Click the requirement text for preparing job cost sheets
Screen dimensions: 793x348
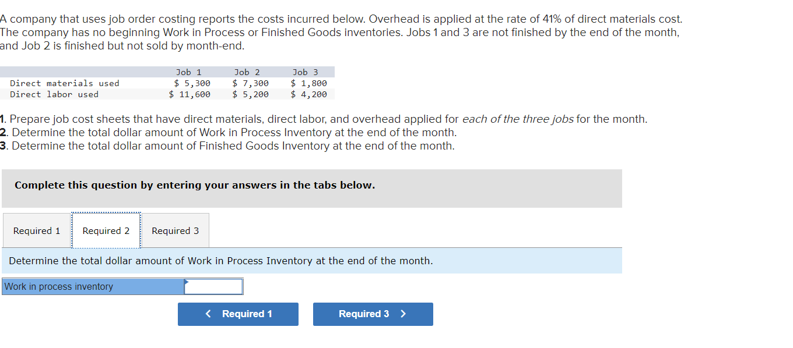324,119
